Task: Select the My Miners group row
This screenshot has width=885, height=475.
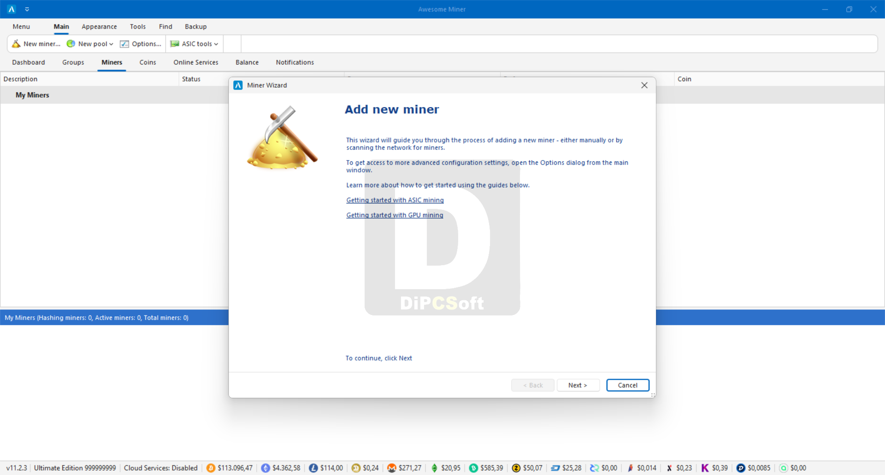Action: click(114, 95)
